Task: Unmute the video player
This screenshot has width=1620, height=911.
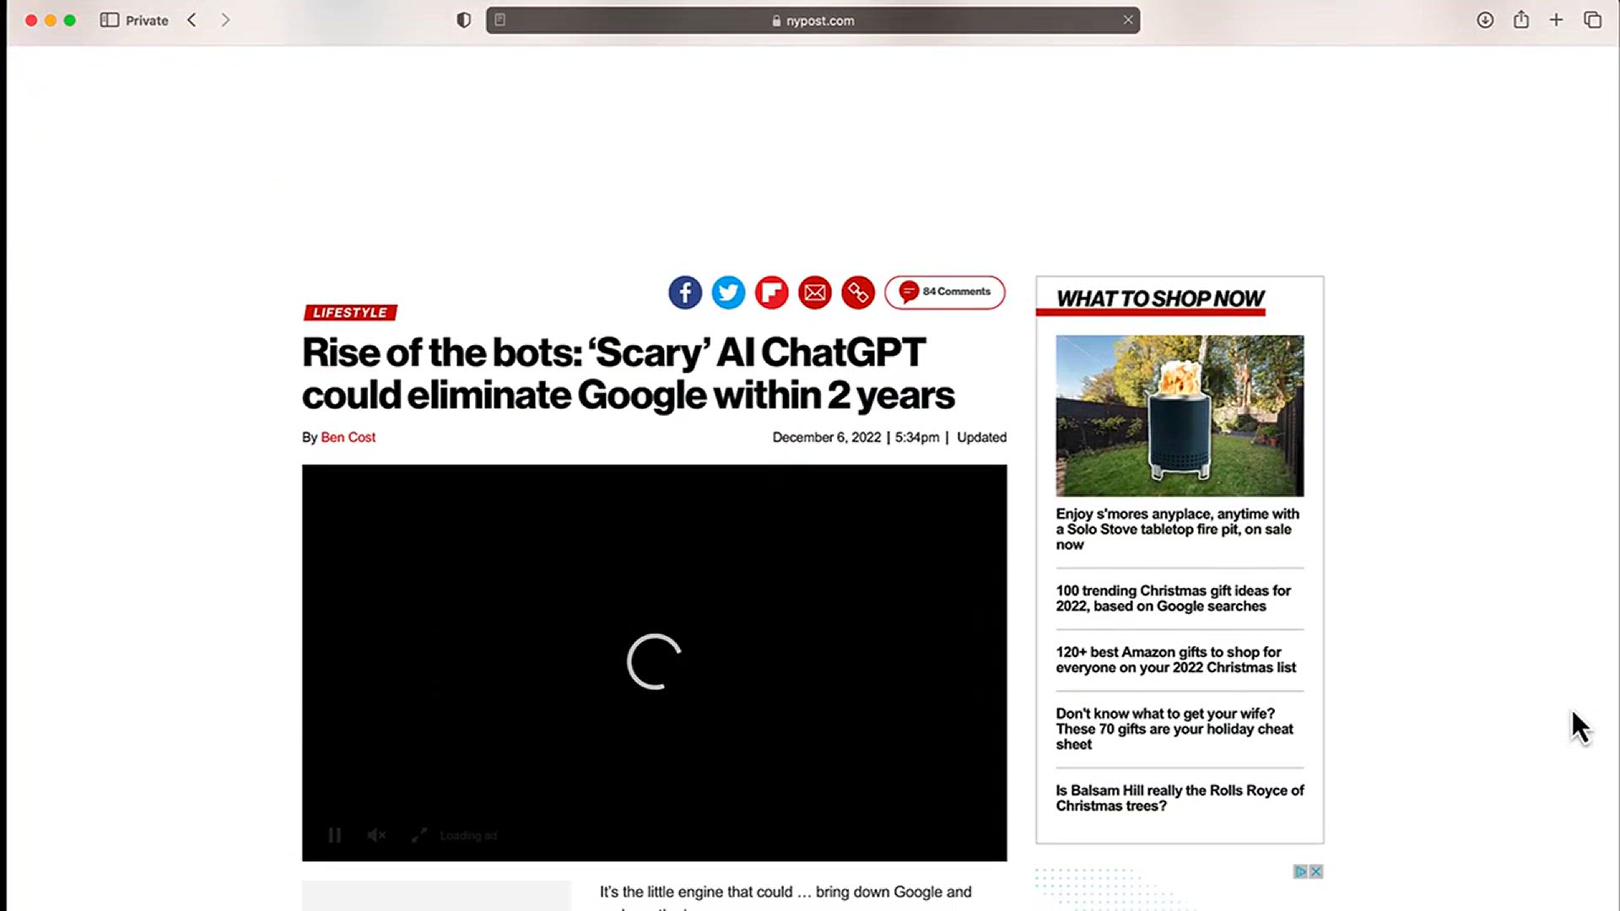Action: [x=376, y=835]
